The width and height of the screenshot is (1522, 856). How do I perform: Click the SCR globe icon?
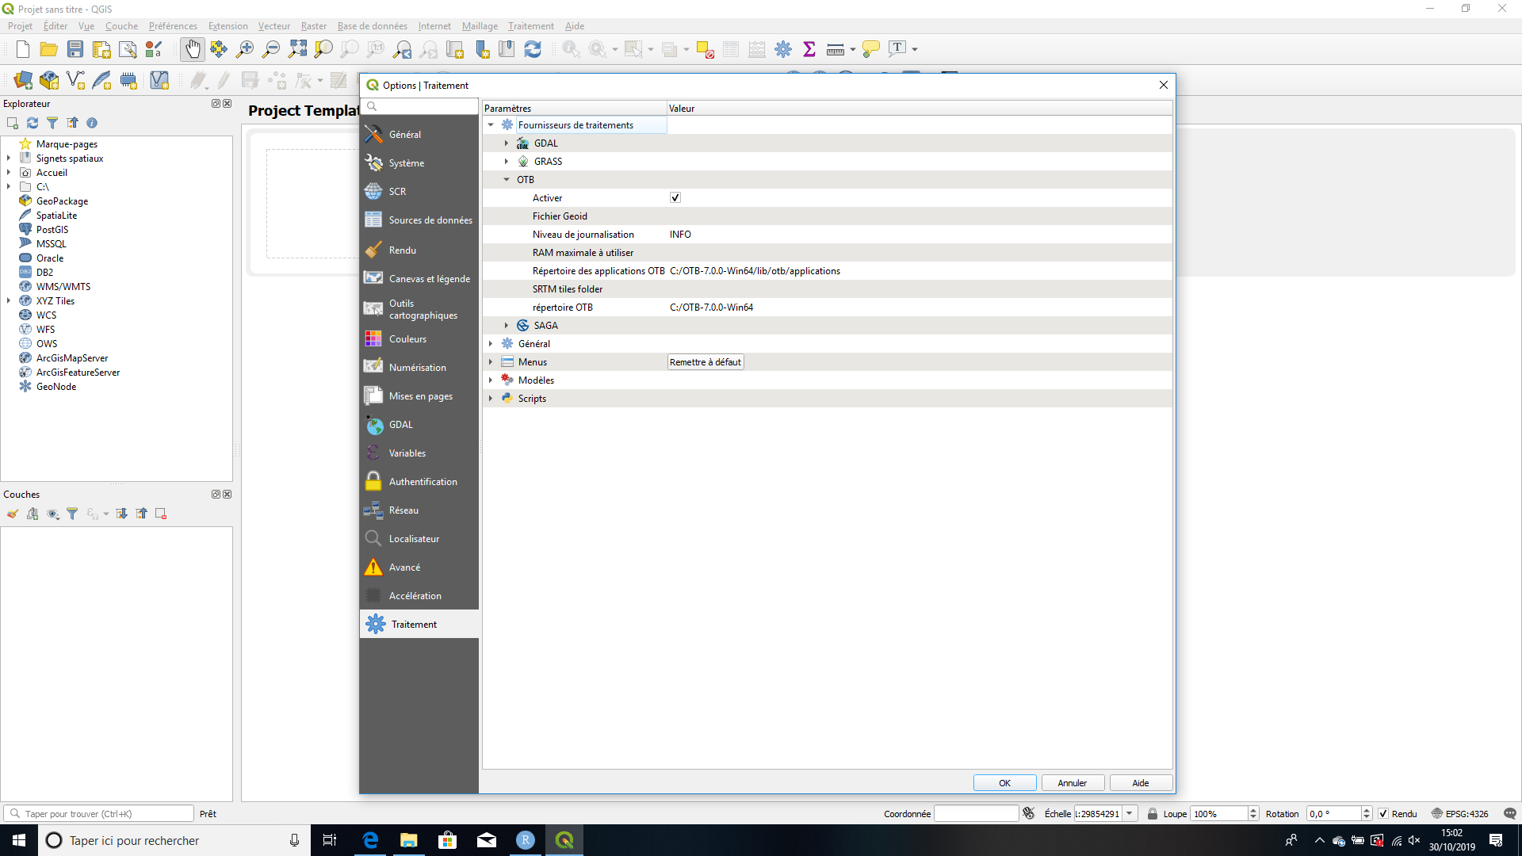click(373, 190)
